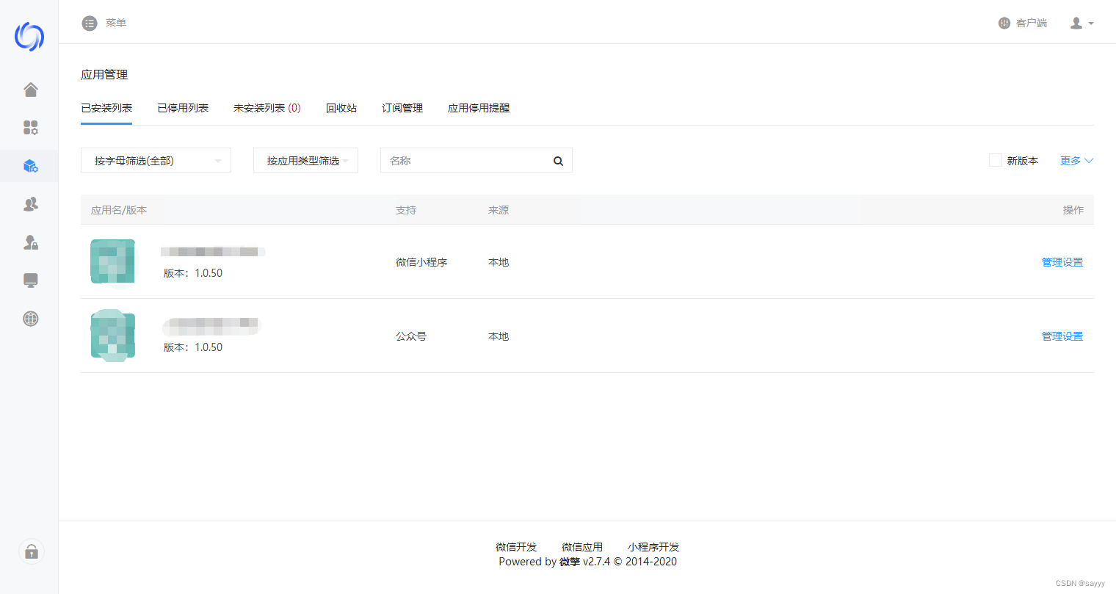This screenshot has width=1116, height=594.
Task: Open the 订阅管理 tab
Action: point(402,108)
